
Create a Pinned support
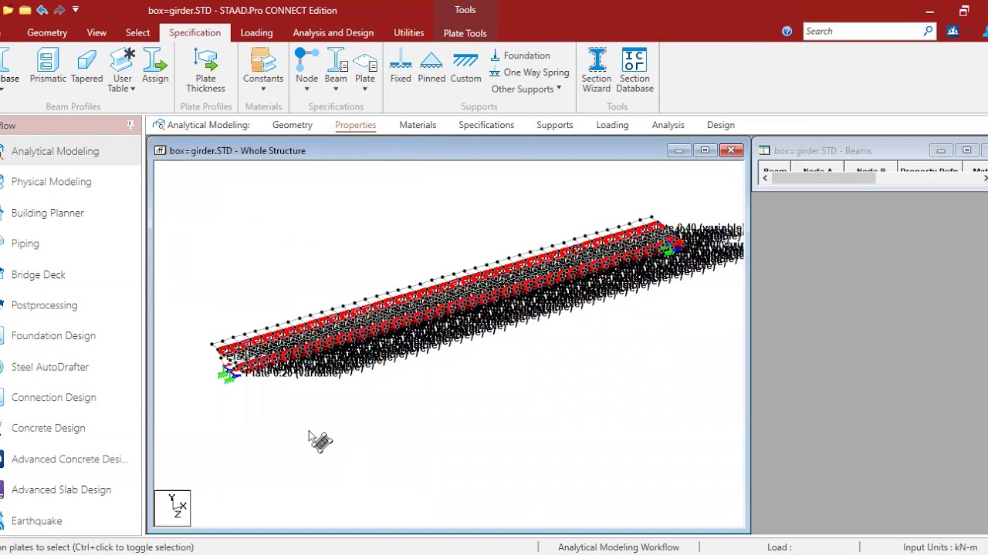[x=431, y=66]
